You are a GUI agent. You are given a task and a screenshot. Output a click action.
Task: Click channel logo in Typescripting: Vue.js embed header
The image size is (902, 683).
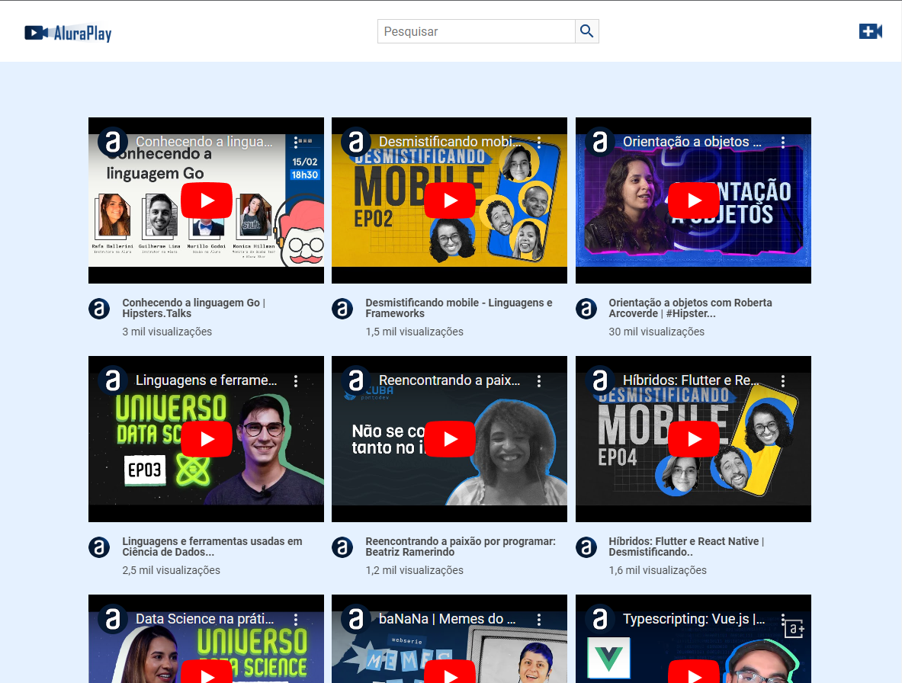600,619
